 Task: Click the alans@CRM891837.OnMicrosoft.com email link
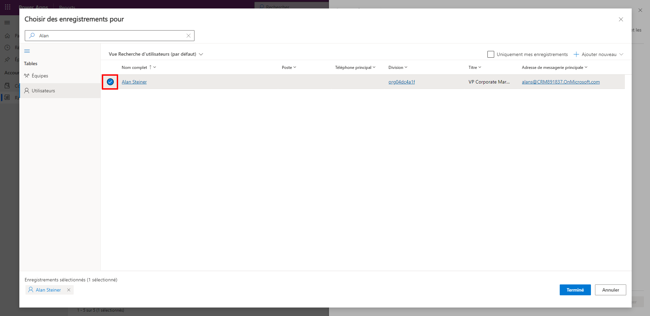[561, 82]
